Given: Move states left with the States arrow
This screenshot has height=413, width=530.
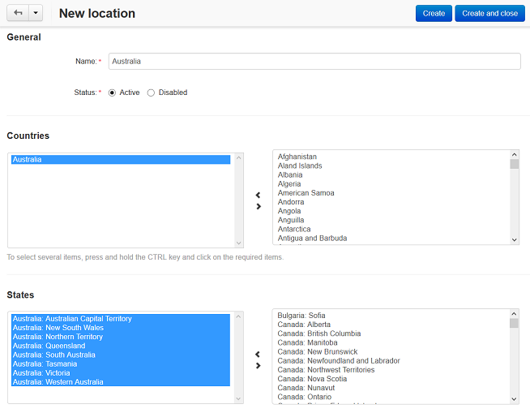Looking at the screenshot, I should pos(258,354).
